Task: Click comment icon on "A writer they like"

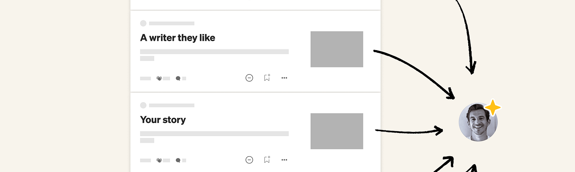Action: (178, 78)
